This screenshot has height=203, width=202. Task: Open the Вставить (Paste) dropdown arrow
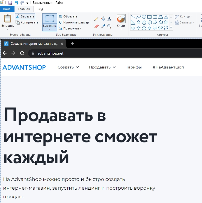click(x=8, y=29)
